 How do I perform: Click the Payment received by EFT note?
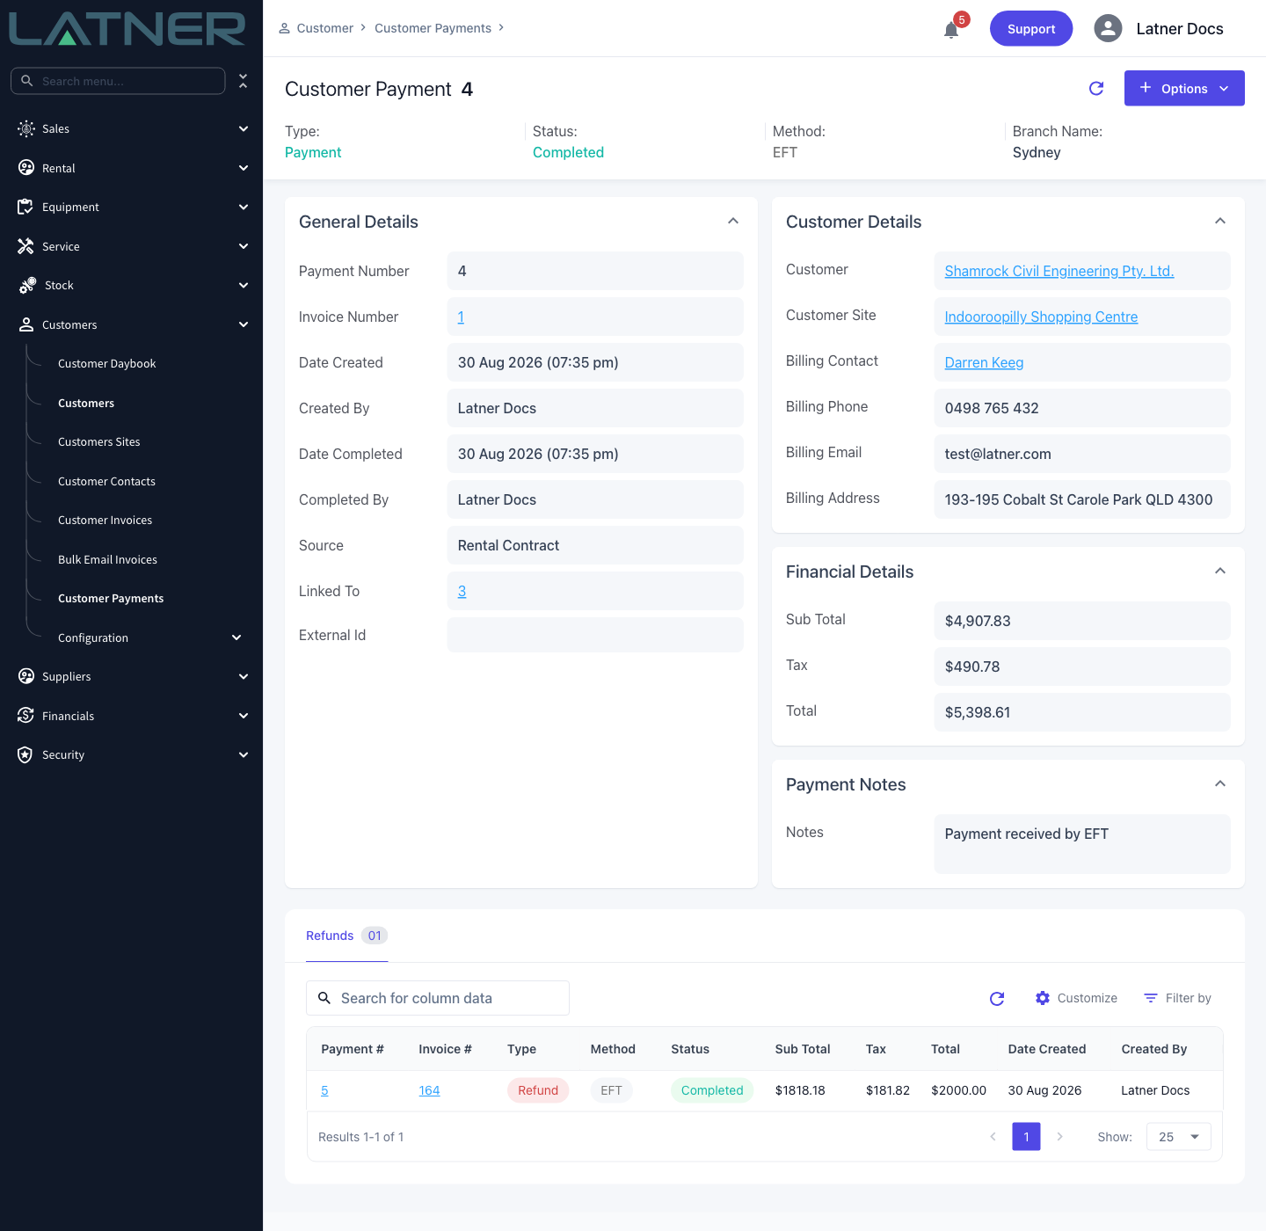click(x=1026, y=834)
